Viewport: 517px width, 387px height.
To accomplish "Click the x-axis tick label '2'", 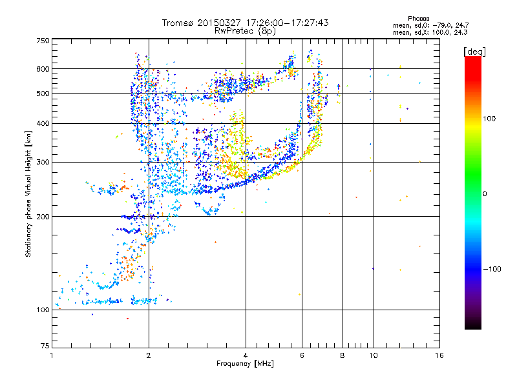I will click(x=149, y=355).
